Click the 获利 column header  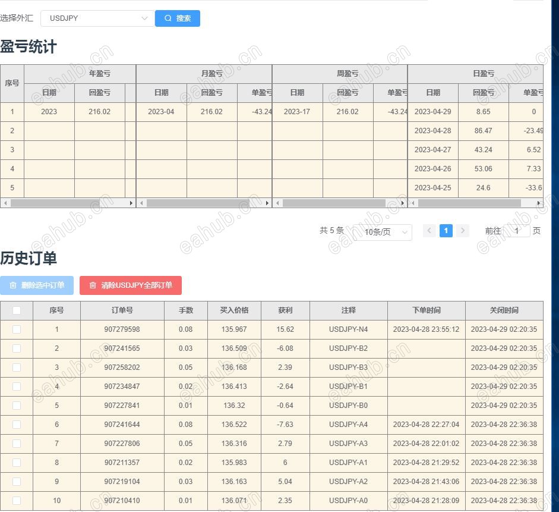pyautogui.click(x=285, y=310)
